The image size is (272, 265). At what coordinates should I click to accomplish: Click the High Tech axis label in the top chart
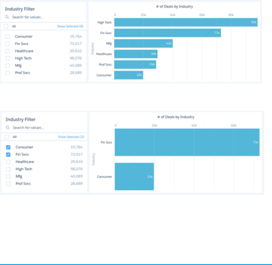(104, 22)
